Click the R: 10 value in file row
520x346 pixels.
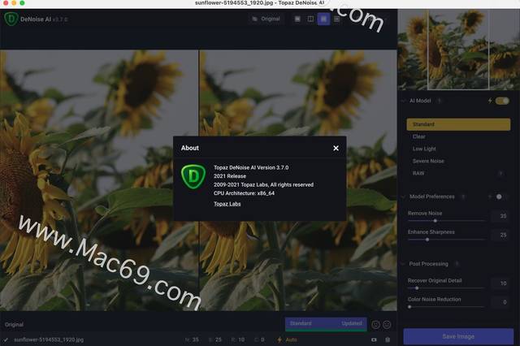tap(238, 340)
